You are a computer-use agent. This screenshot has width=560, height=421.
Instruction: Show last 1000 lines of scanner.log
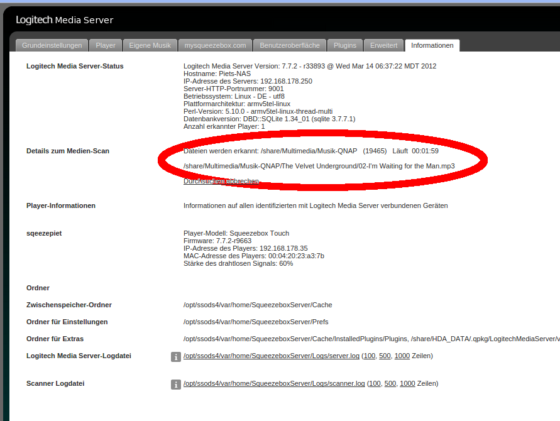pos(407,383)
